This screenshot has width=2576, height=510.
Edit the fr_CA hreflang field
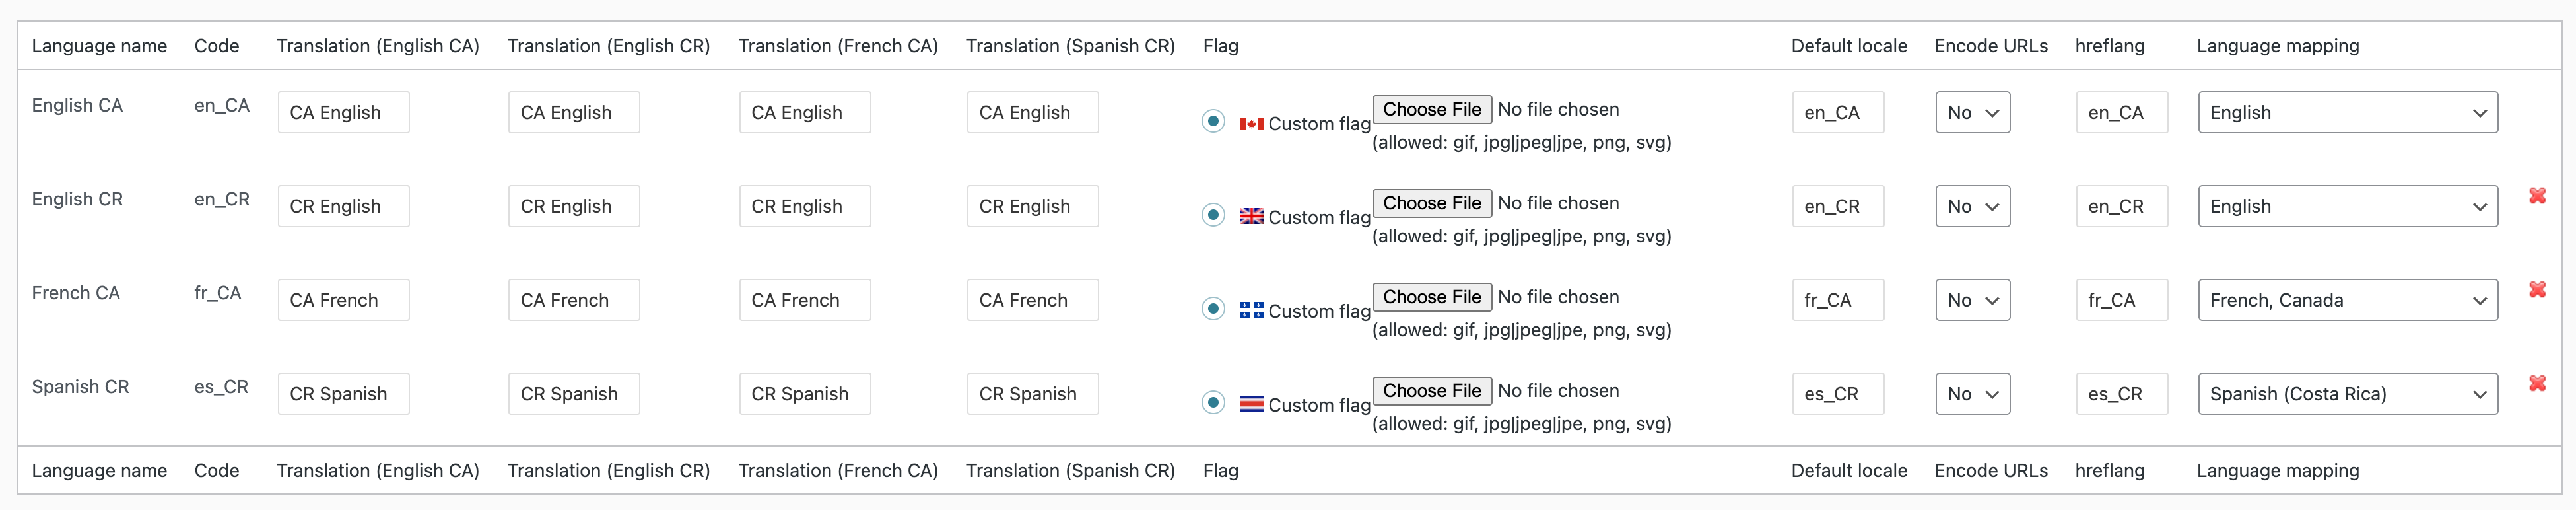coord(2121,300)
